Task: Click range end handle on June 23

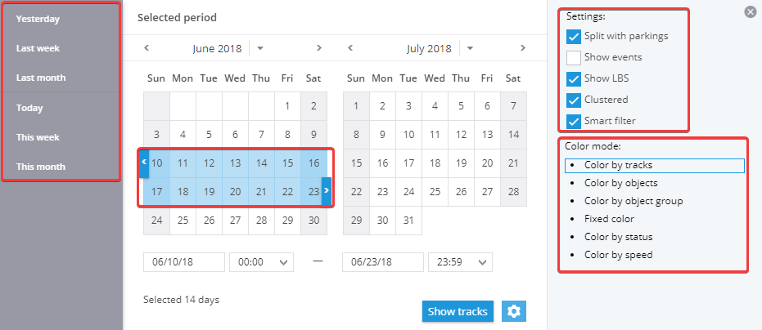Action: [327, 191]
